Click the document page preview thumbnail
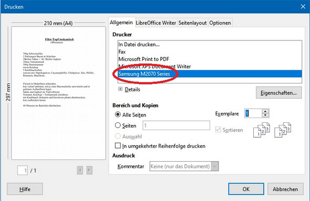 tap(58, 93)
